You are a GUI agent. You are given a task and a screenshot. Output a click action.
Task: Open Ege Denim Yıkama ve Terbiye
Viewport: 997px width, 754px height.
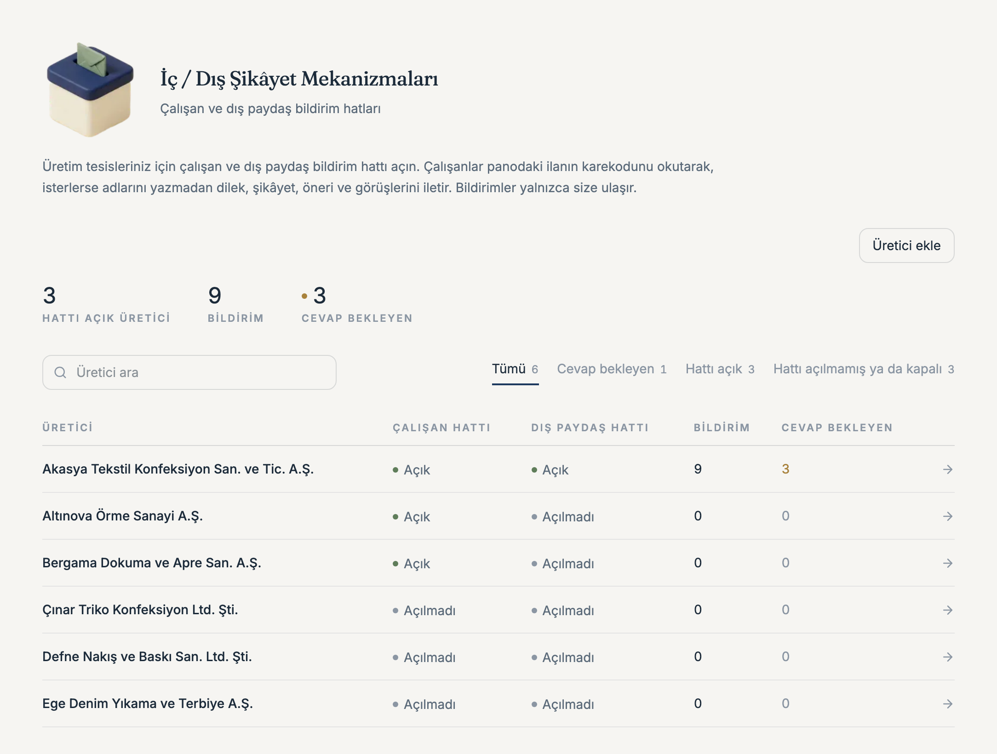148,704
